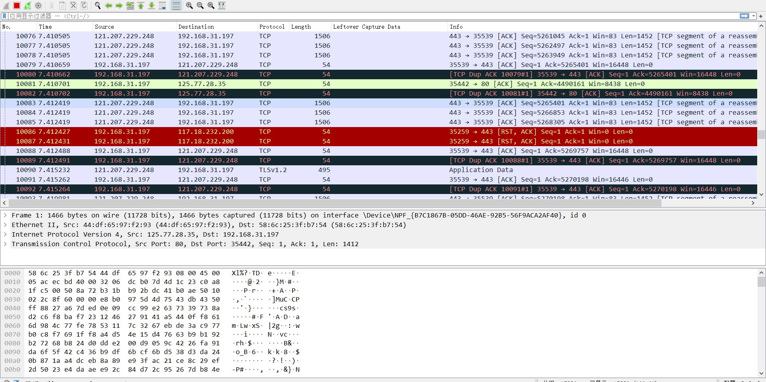Expand Internet Protocol Version 4 section
The height and width of the screenshot is (382, 766).
pos(5,234)
